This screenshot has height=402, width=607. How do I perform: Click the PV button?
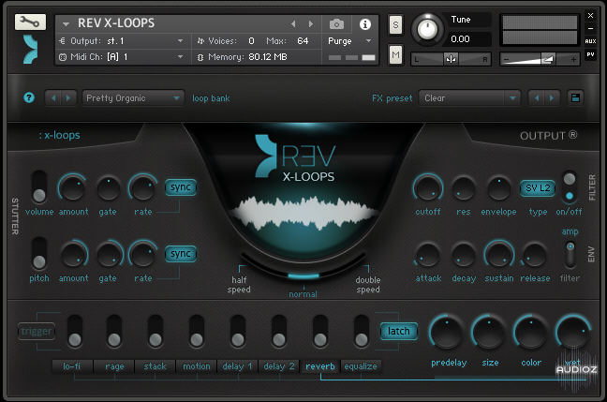[x=590, y=54]
